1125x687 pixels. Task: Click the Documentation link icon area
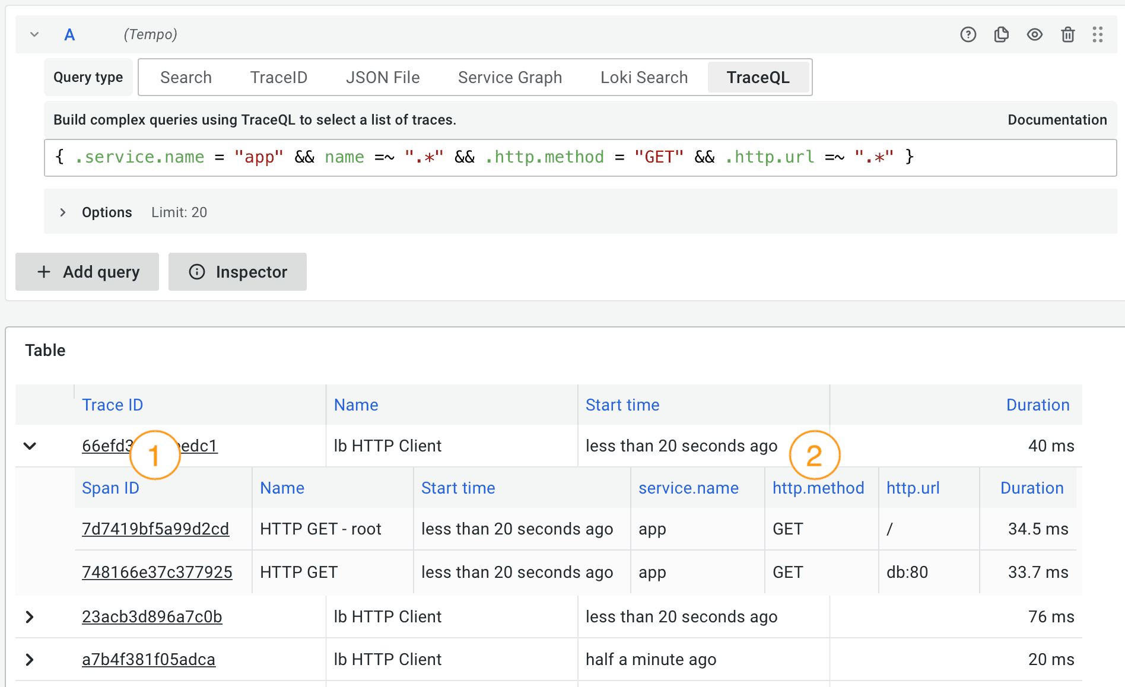pos(1057,119)
